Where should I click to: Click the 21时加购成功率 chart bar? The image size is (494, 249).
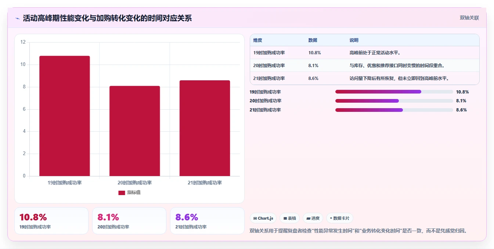[205, 128]
